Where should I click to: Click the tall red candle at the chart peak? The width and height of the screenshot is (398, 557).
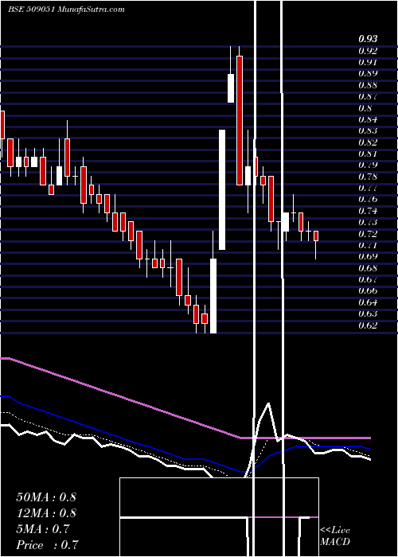(x=240, y=120)
